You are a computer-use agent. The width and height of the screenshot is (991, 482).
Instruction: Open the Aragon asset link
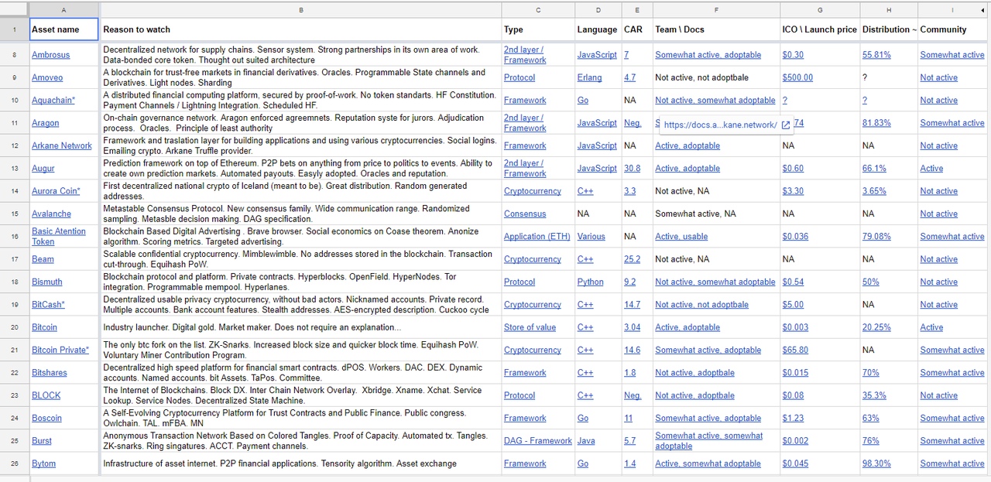pos(45,123)
